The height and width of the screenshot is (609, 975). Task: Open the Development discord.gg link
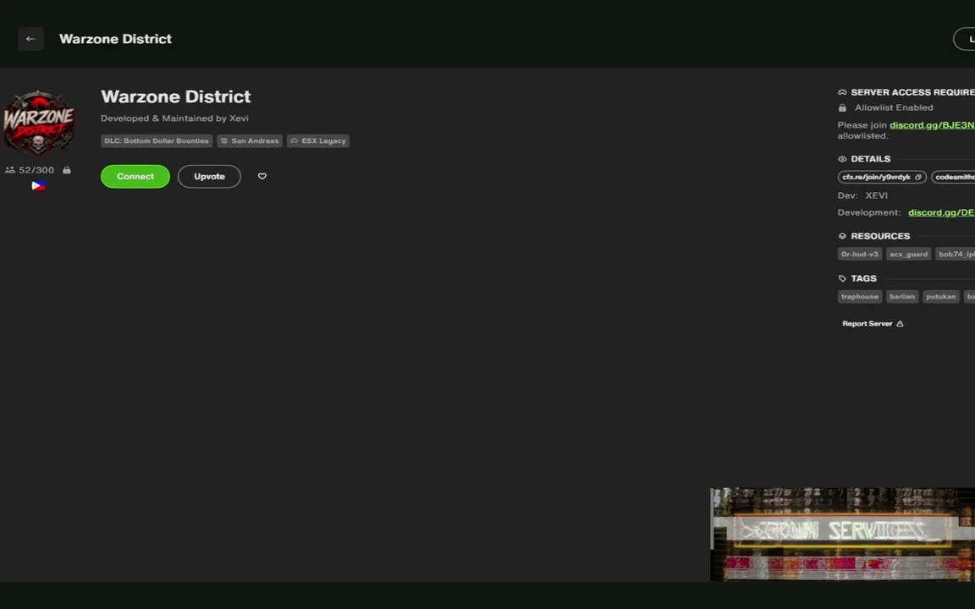941,212
